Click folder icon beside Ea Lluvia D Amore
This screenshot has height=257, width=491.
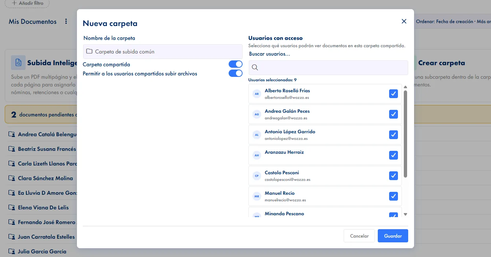[x=12, y=193]
